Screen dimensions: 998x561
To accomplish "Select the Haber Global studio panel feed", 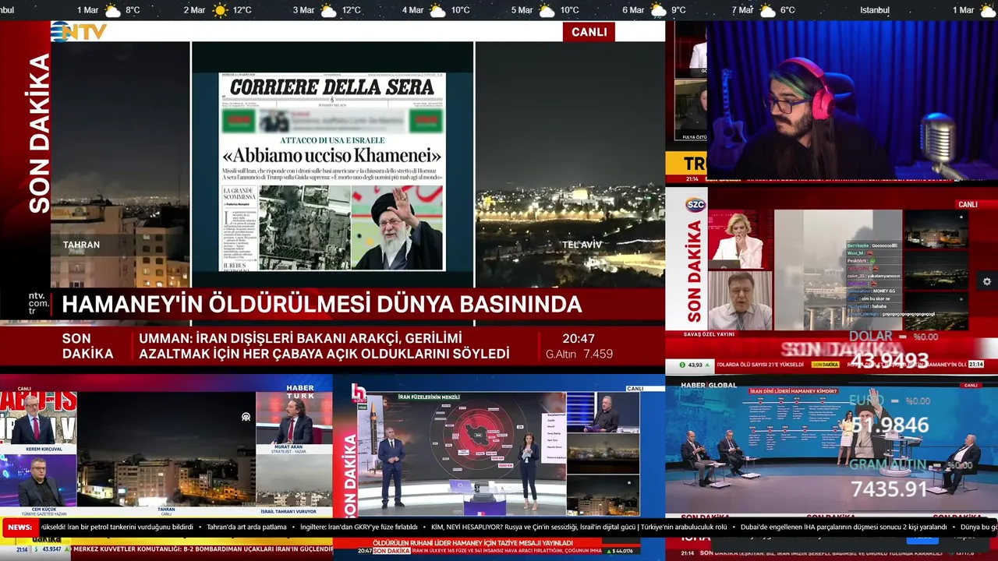I will click(x=831, y=448).
